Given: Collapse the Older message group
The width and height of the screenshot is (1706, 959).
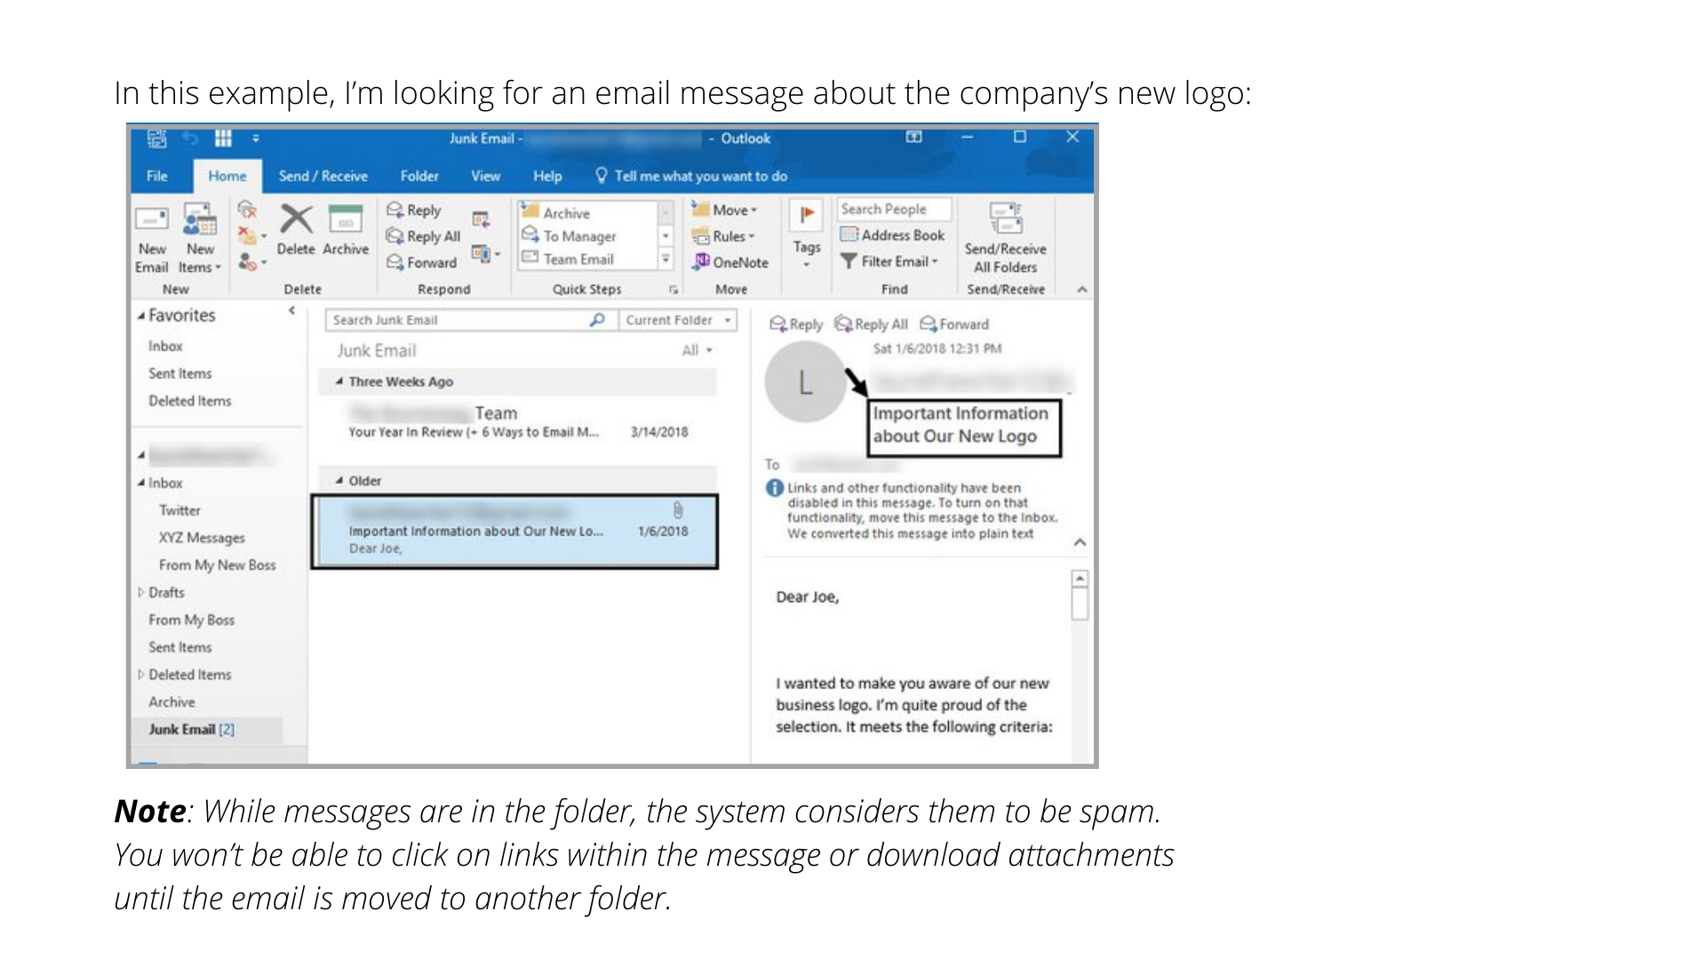Looking at the screenshot, I should click(x=339, y=480).
